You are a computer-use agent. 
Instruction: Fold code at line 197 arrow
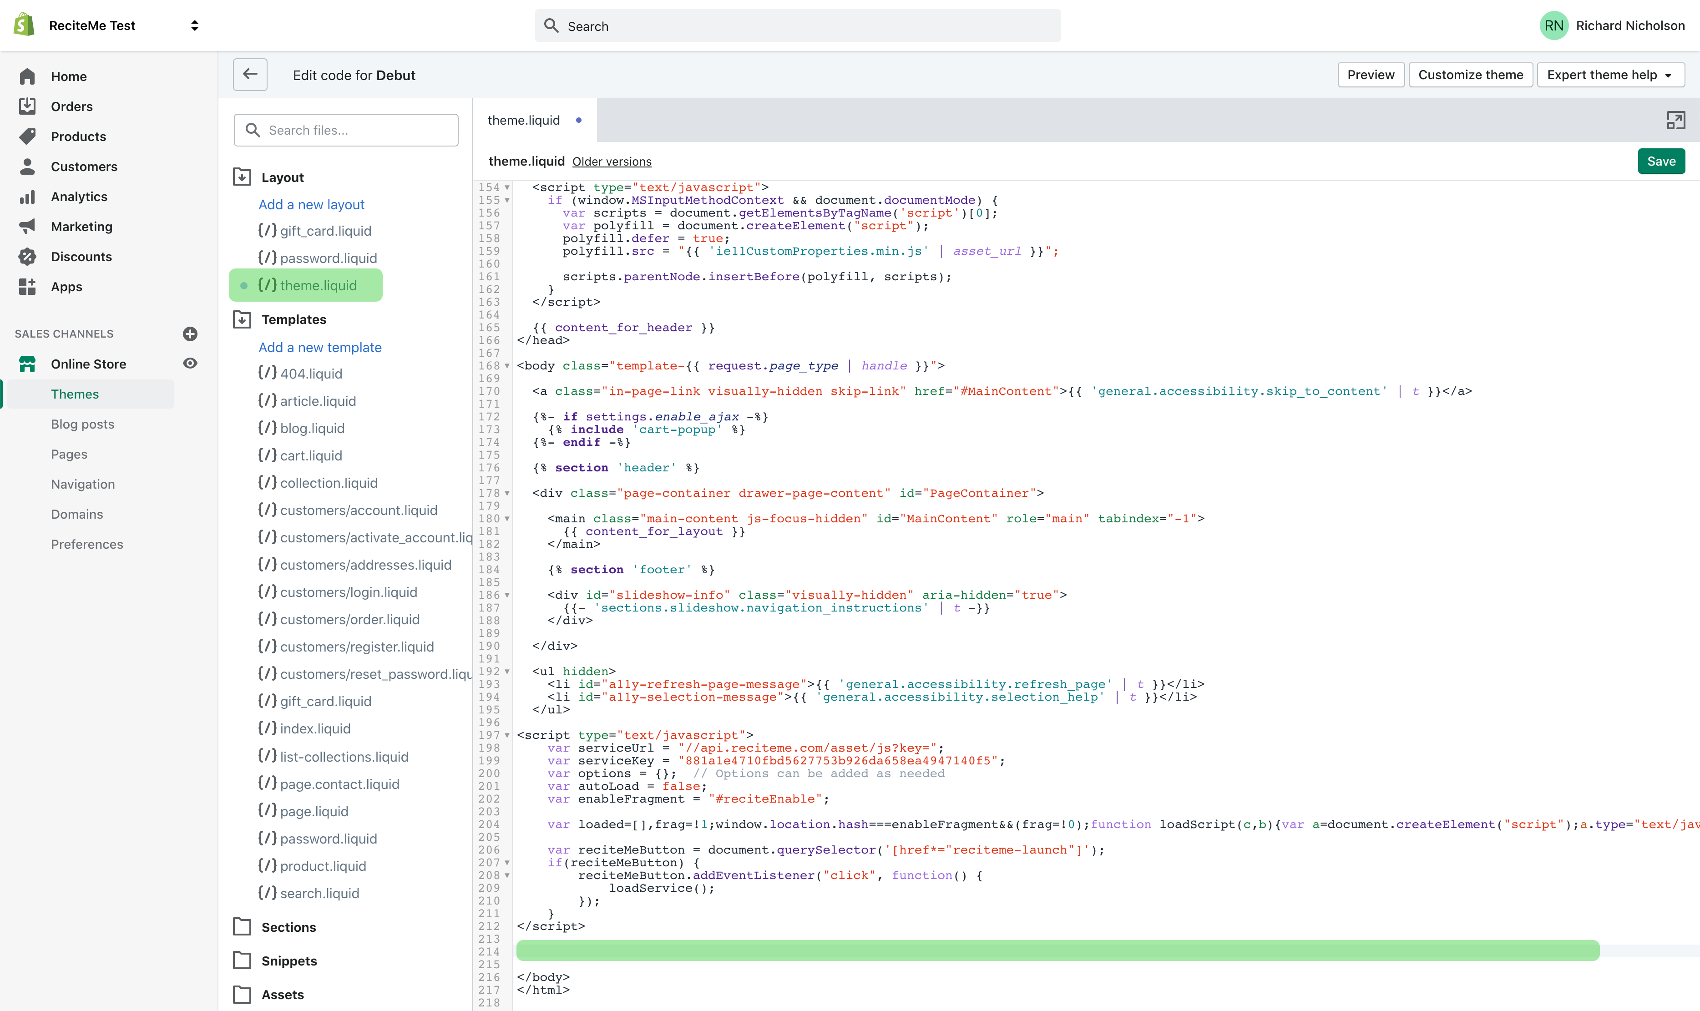click(507, 736)
